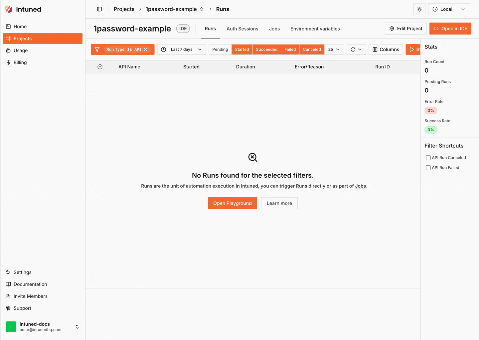479x340 pixels.
Task: Open the 25 page-size dropdown
Action: pyautogui.click(x=334, y=49)
